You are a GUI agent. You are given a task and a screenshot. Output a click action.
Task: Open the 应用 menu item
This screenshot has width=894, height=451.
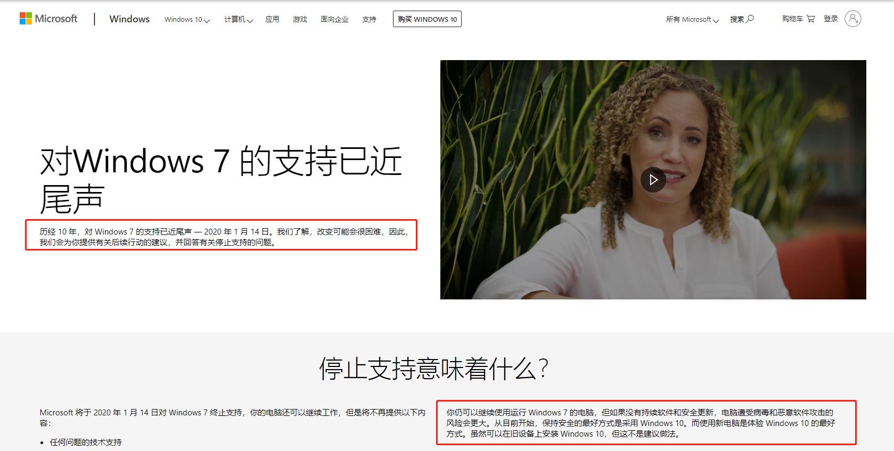point(272,19)
